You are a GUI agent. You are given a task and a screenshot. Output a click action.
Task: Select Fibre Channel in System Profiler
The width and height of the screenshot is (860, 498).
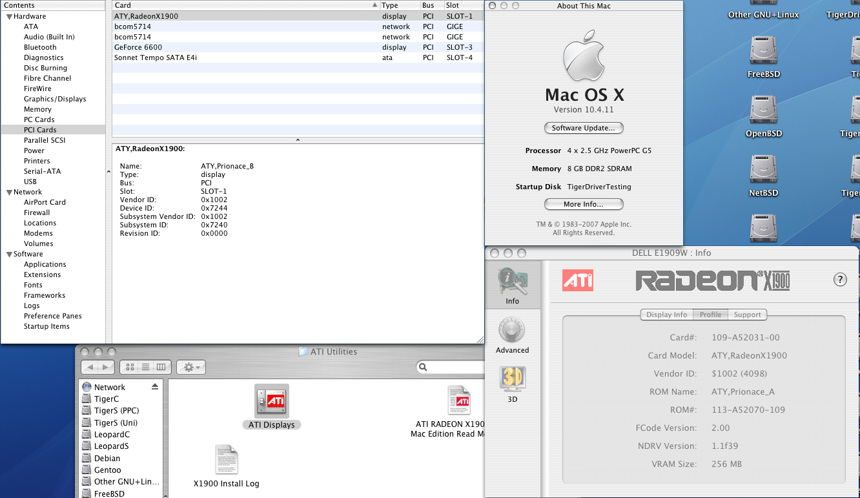47,78
